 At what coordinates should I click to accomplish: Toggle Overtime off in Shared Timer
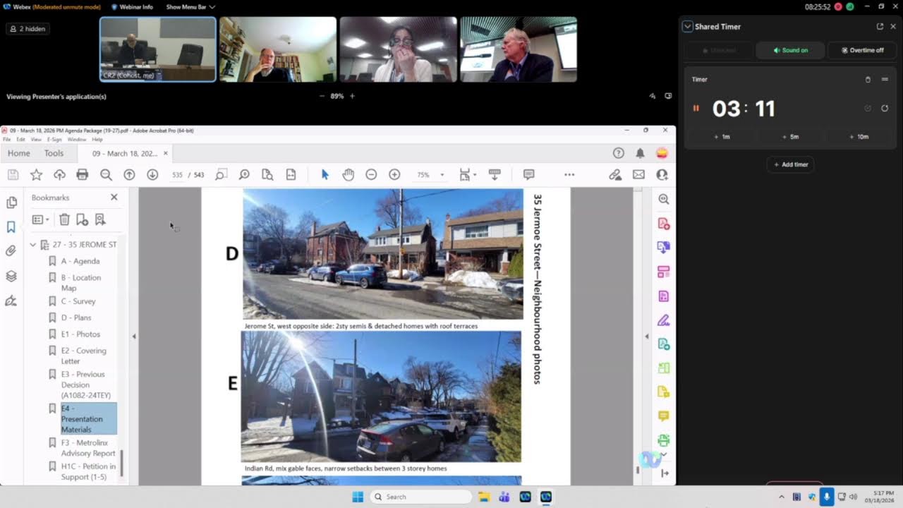coord(862,50)
